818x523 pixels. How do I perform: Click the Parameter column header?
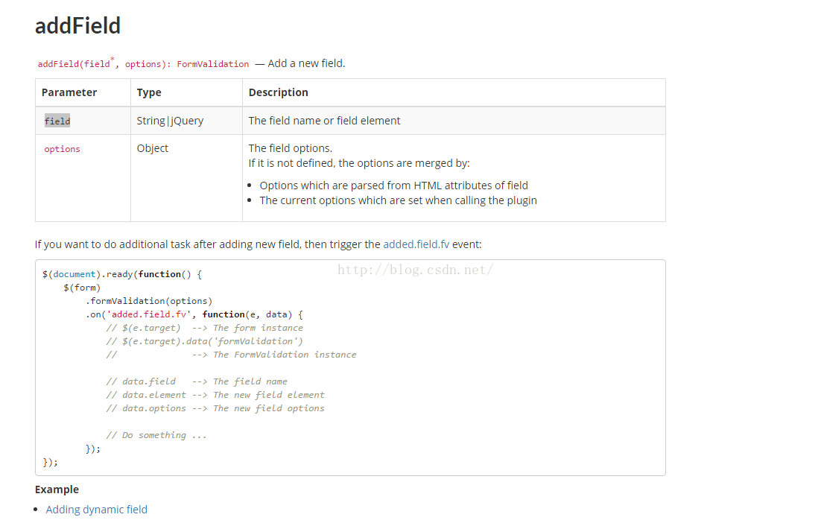pos(69,92)
